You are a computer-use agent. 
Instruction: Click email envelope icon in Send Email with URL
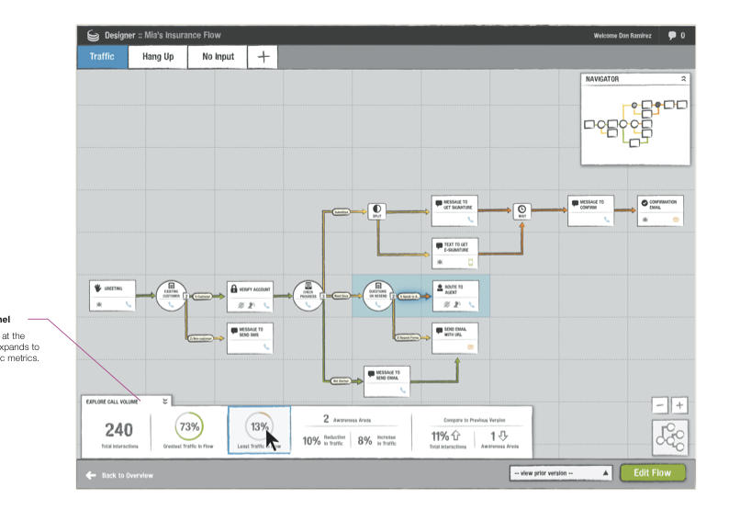click(x=470, y=347)
